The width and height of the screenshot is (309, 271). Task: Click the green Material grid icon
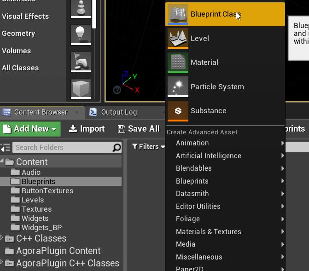pyautogui.click(x=178, y=63)
